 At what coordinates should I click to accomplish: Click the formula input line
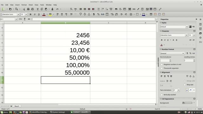click(x=94, y=19)
